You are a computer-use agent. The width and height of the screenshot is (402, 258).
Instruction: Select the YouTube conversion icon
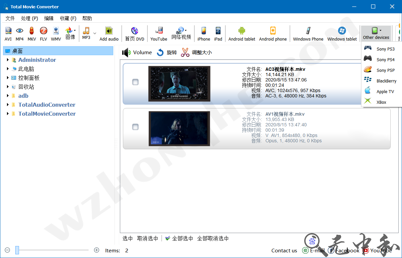pyautogui.click(x=159, y=33)
